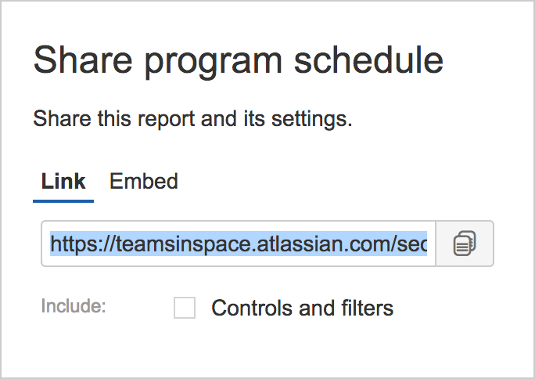Activate the bold Link tab label
Viewport: 535px width, 379px height.
(63, 181)
